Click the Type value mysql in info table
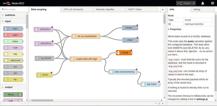Screen dimensions: 217x106 coord(188,20)
